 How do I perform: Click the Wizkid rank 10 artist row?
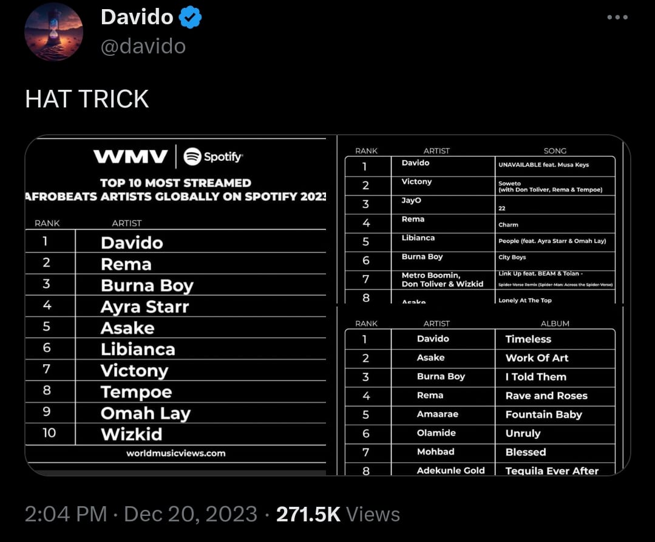point(131,434)
